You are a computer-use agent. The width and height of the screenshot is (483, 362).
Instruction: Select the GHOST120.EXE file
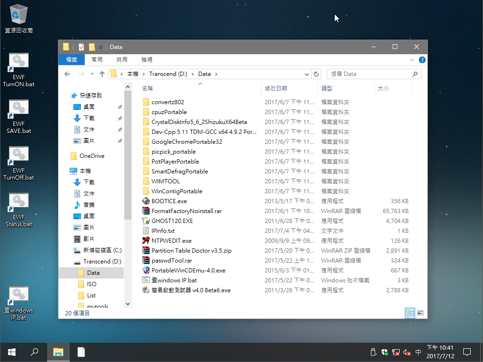pyautogui.click(x=172, y=221)
